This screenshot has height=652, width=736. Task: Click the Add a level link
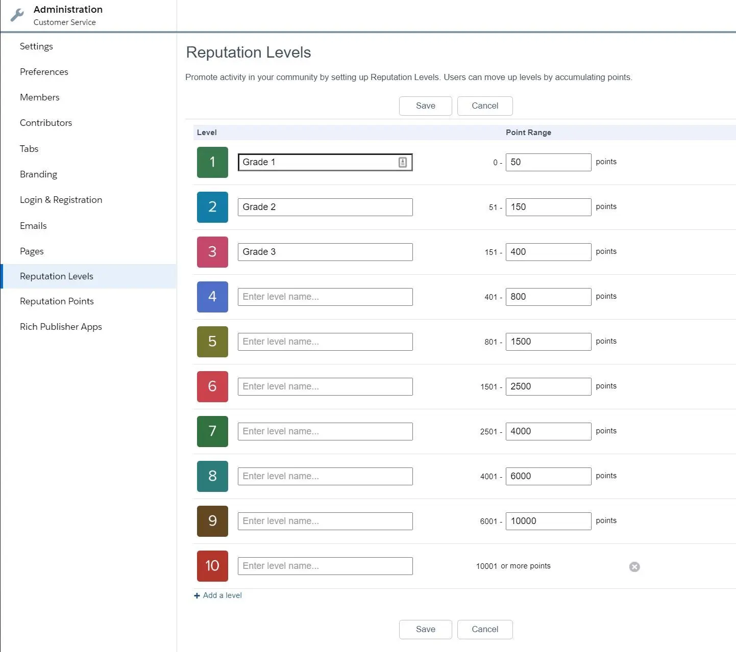point(218,595)
